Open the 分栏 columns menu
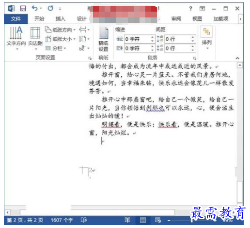This screenshot has height=228, width=250. (x=55, y=48)
